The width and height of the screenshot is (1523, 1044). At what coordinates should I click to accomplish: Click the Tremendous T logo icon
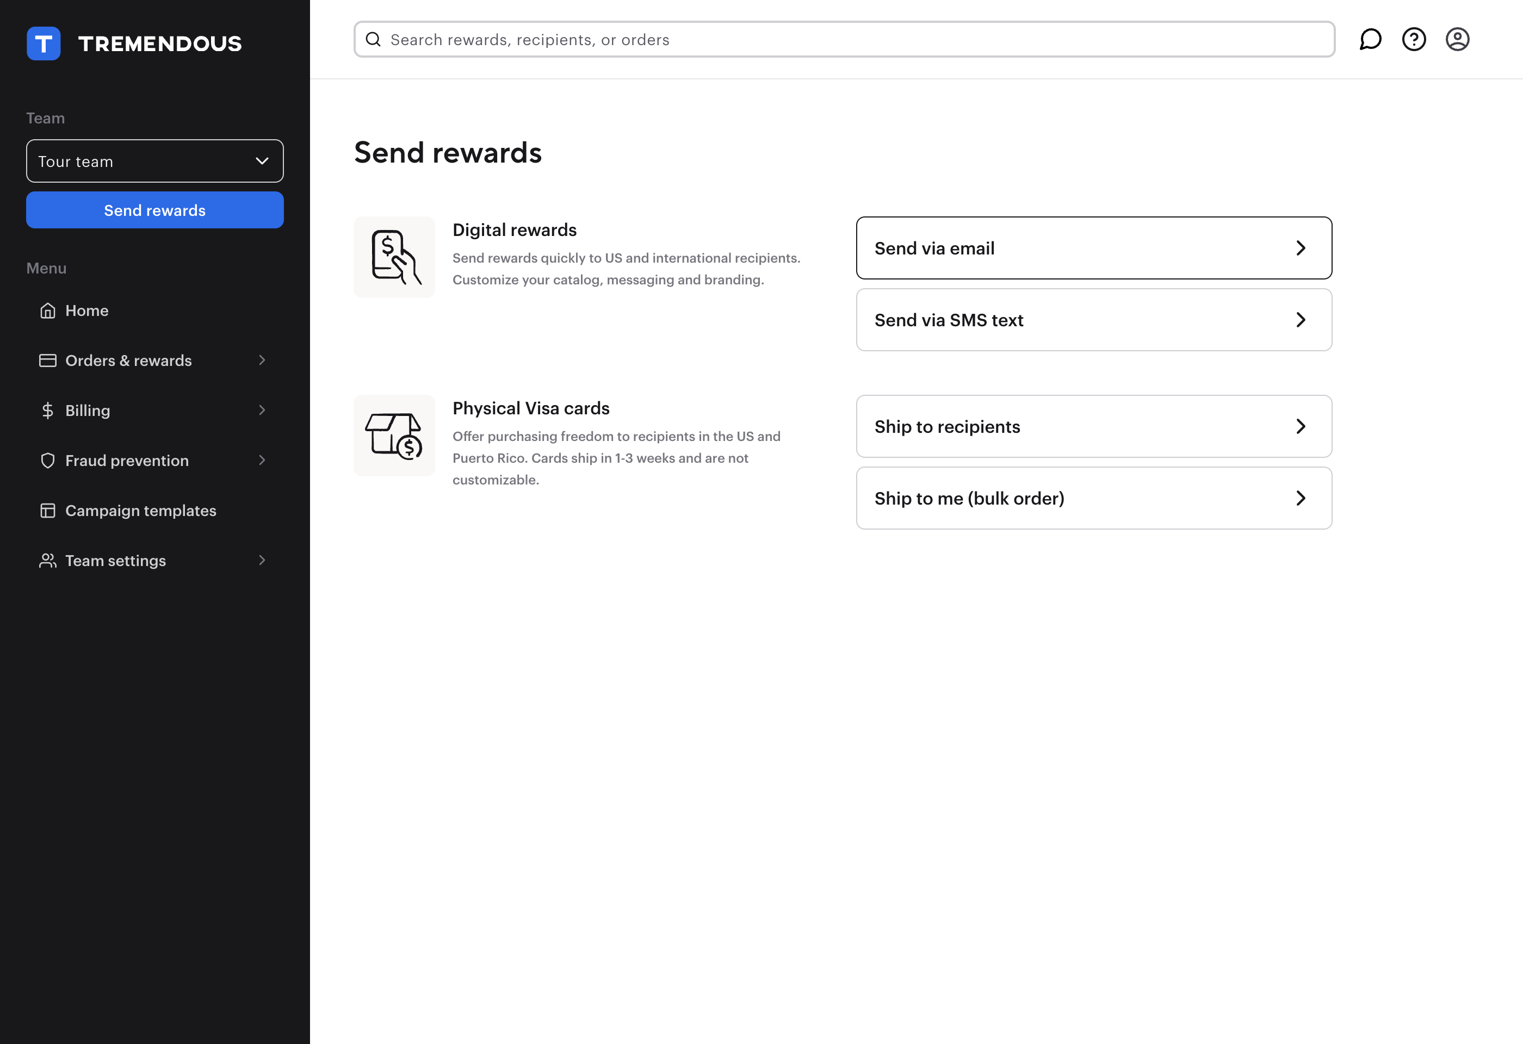(44, 43)
